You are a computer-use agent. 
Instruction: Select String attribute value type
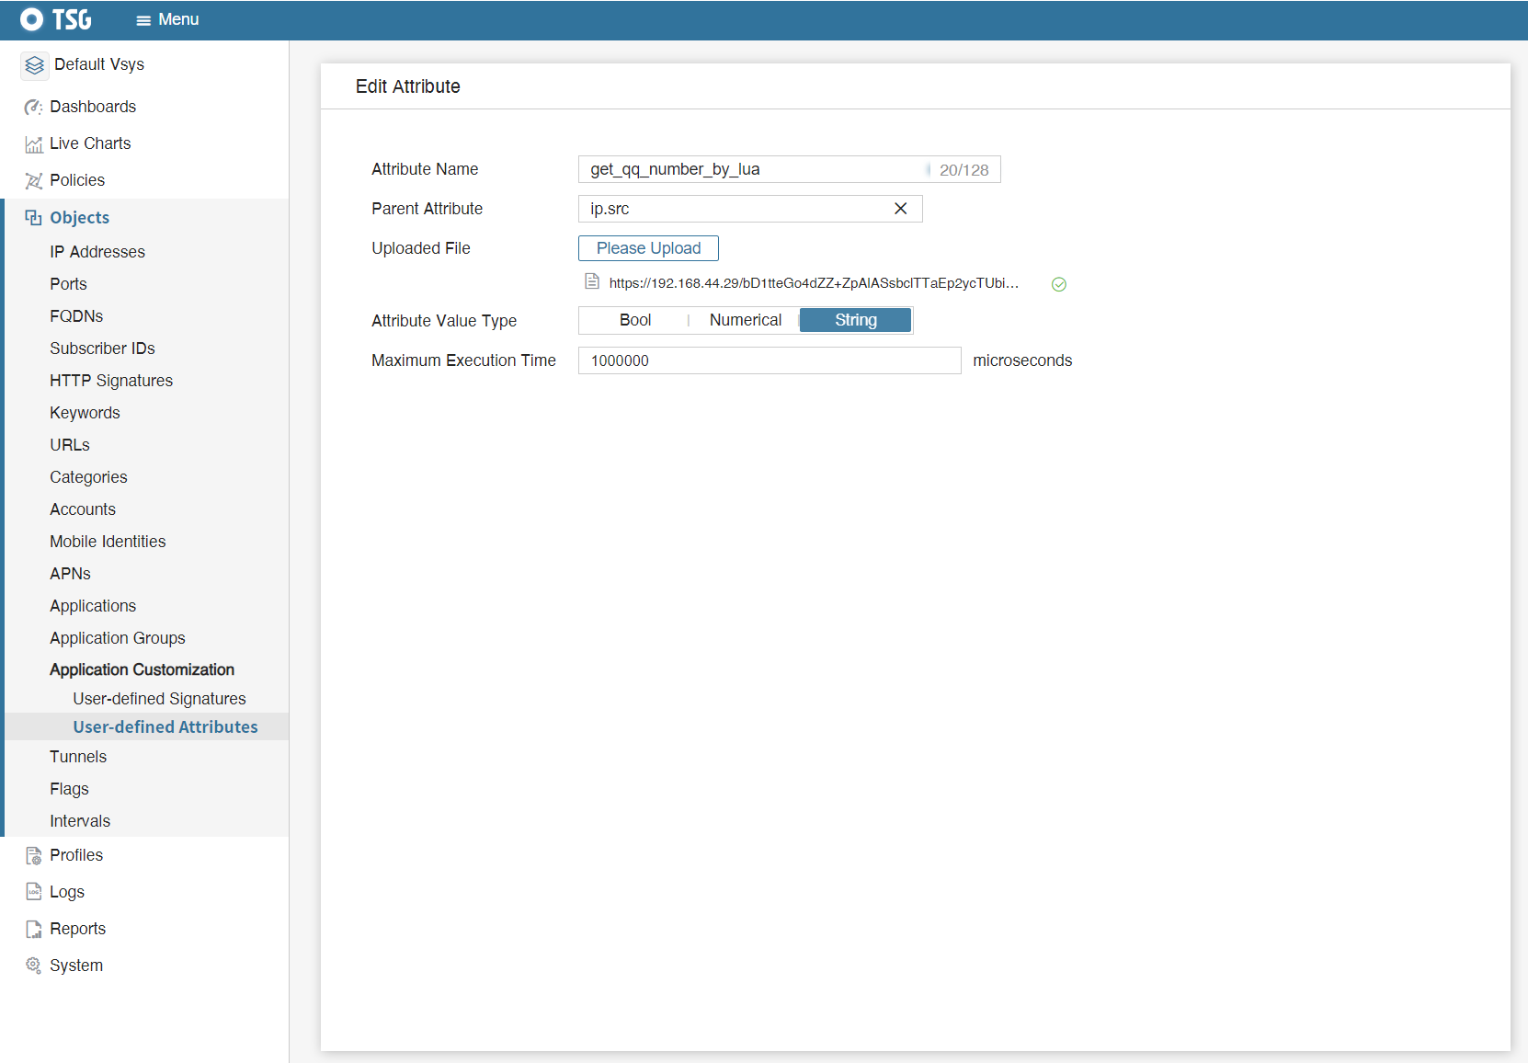point(855,320)
